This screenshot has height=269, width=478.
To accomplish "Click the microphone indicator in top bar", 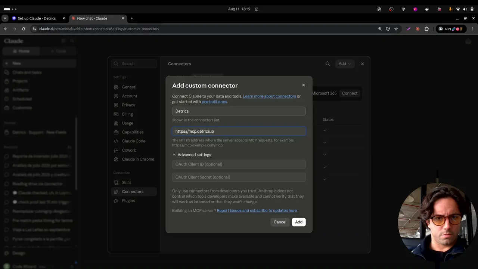I will click(450, 9).
